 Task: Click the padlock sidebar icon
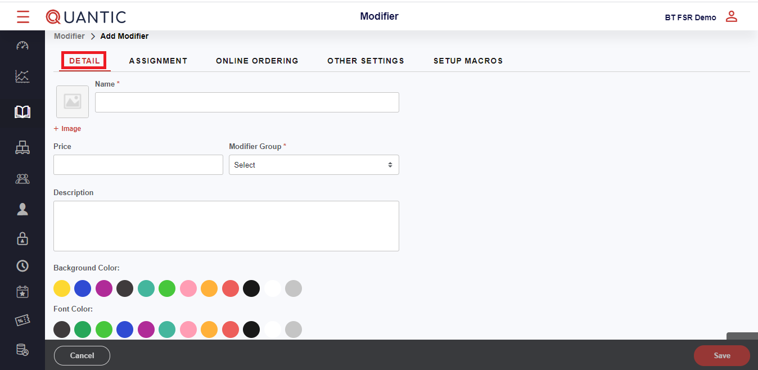pyautogui.click(x=22, y=238)
